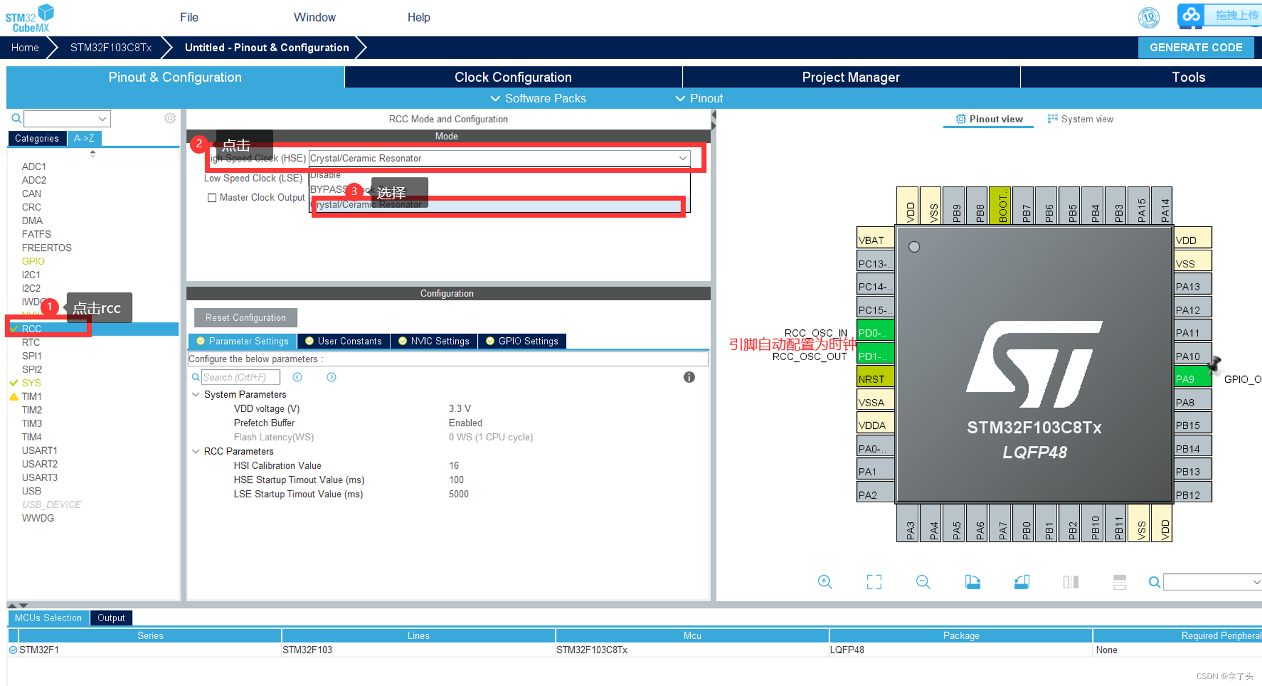Click the split vertical view icon
Screen dimensions: 1262x686
pos(1070,581)
